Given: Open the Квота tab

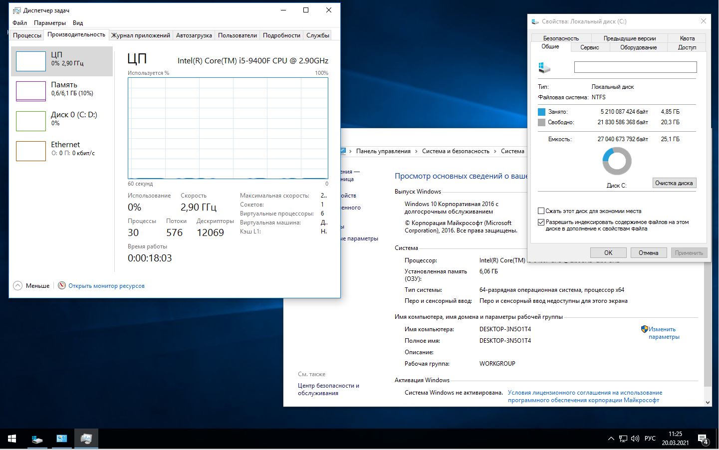Looking at the screenshot, I should [687, 38].
